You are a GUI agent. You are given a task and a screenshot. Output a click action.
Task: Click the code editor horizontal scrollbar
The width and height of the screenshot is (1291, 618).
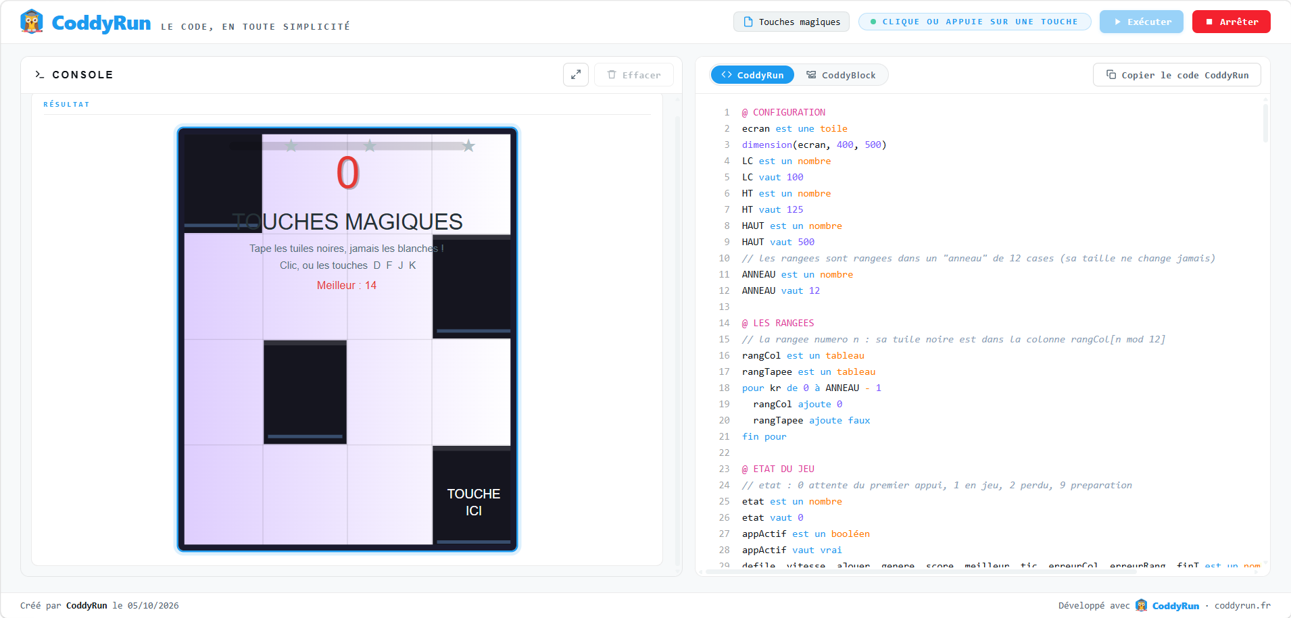click(x=921, y=571)
